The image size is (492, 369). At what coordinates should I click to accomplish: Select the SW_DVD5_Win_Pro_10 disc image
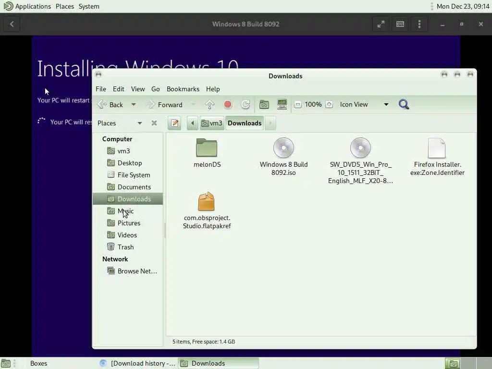click(x=360, y=160)
